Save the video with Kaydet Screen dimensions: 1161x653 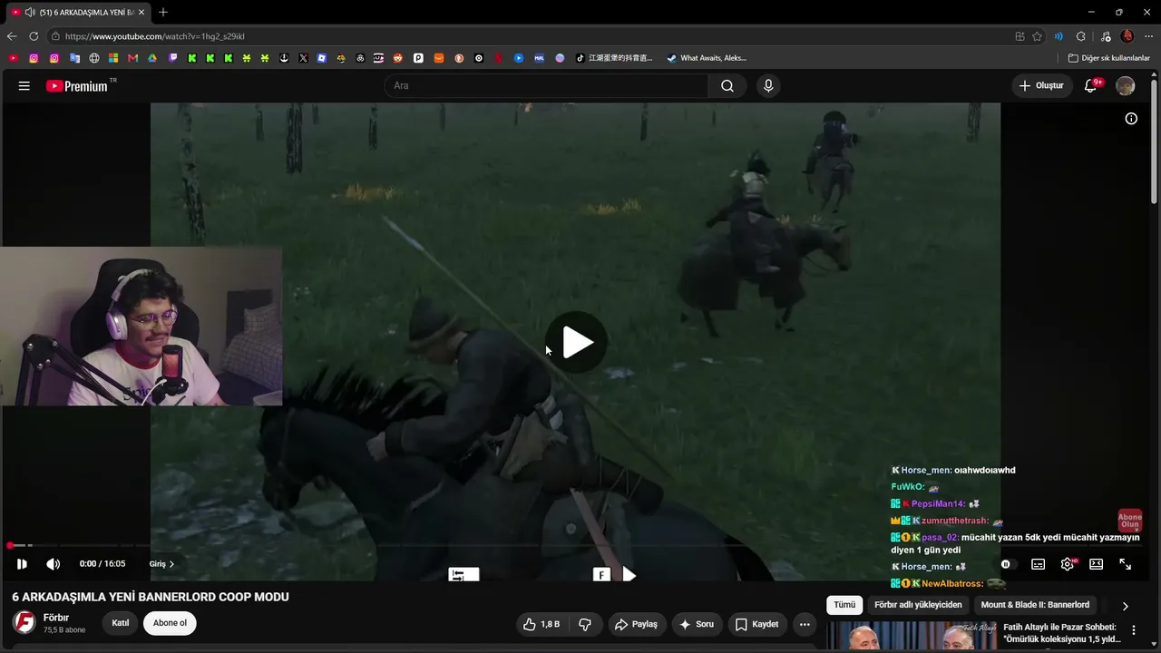pyautogui.click(x=756, y=624)
